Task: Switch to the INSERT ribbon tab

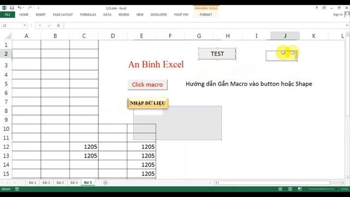Action: pyautogui.click(x=40, y=15)
